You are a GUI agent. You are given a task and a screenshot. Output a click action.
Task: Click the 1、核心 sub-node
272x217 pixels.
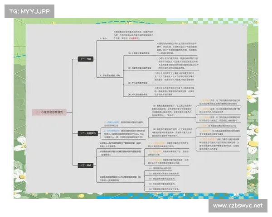[103, 39]
